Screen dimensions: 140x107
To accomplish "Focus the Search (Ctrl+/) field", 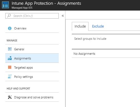I will click(32, 16).
